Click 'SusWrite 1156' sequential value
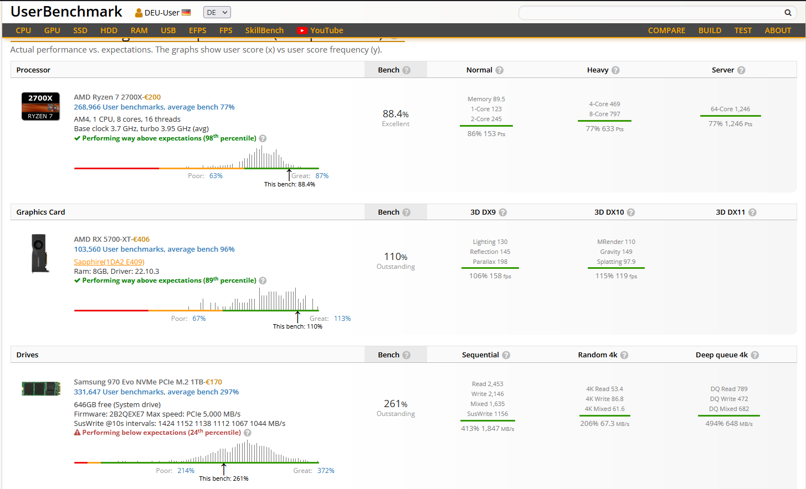 (x=487, y=414)
